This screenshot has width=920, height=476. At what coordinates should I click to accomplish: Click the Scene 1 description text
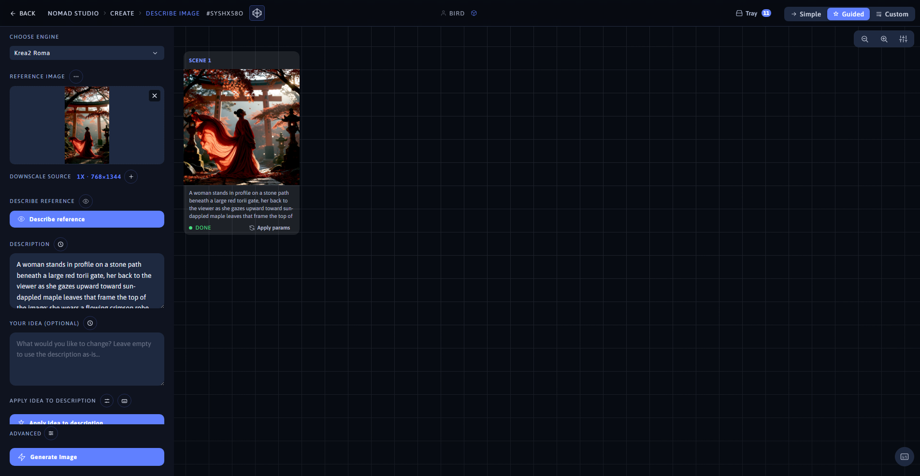[x=241, y=204]
